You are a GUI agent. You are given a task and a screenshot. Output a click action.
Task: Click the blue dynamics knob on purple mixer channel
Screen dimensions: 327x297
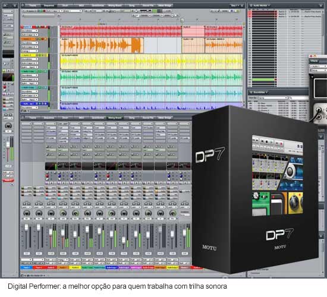point(121,176)
